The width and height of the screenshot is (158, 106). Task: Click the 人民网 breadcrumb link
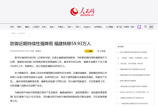pyautogui.click(x=13, y=33)
